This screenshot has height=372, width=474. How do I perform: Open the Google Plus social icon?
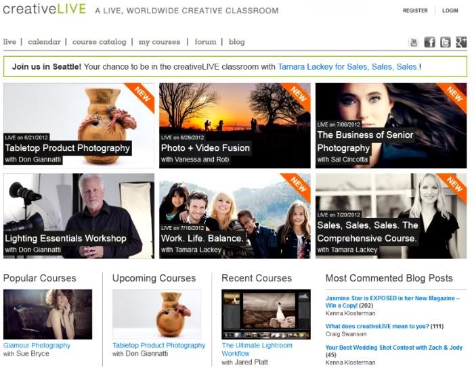(461, 42)
